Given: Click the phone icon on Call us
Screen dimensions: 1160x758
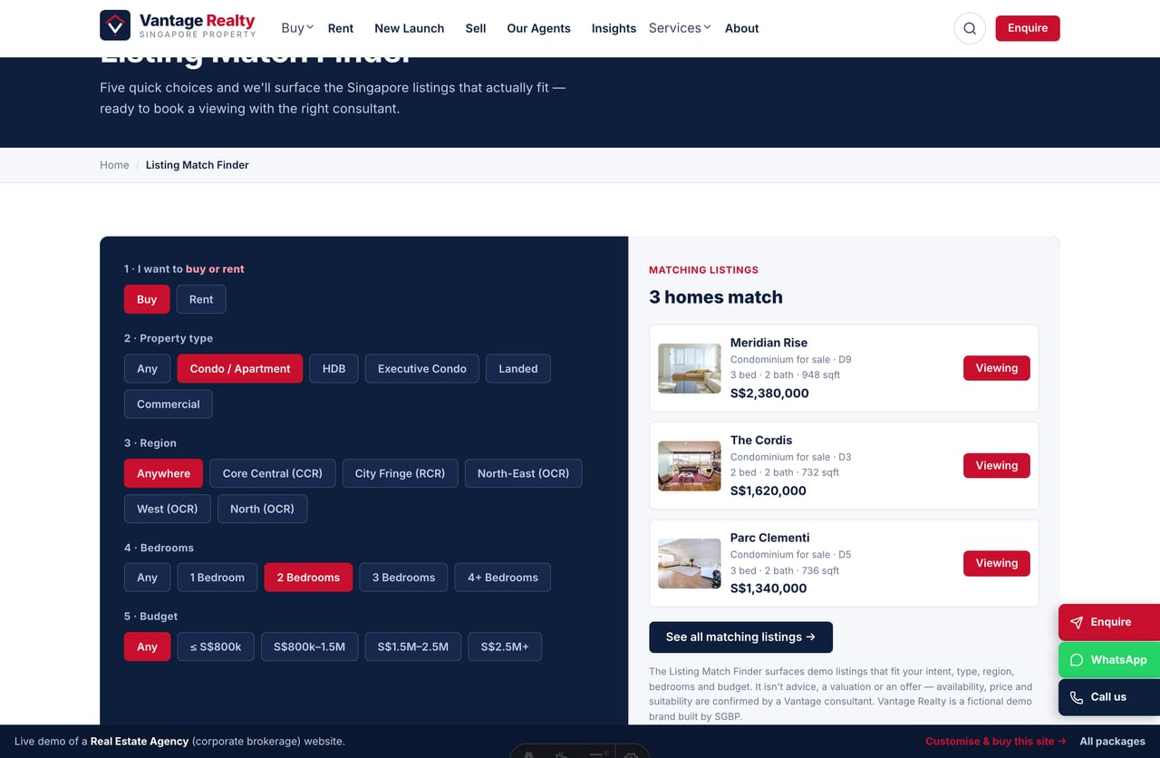Looking at the screenshot, I should tap(1077, 697).
